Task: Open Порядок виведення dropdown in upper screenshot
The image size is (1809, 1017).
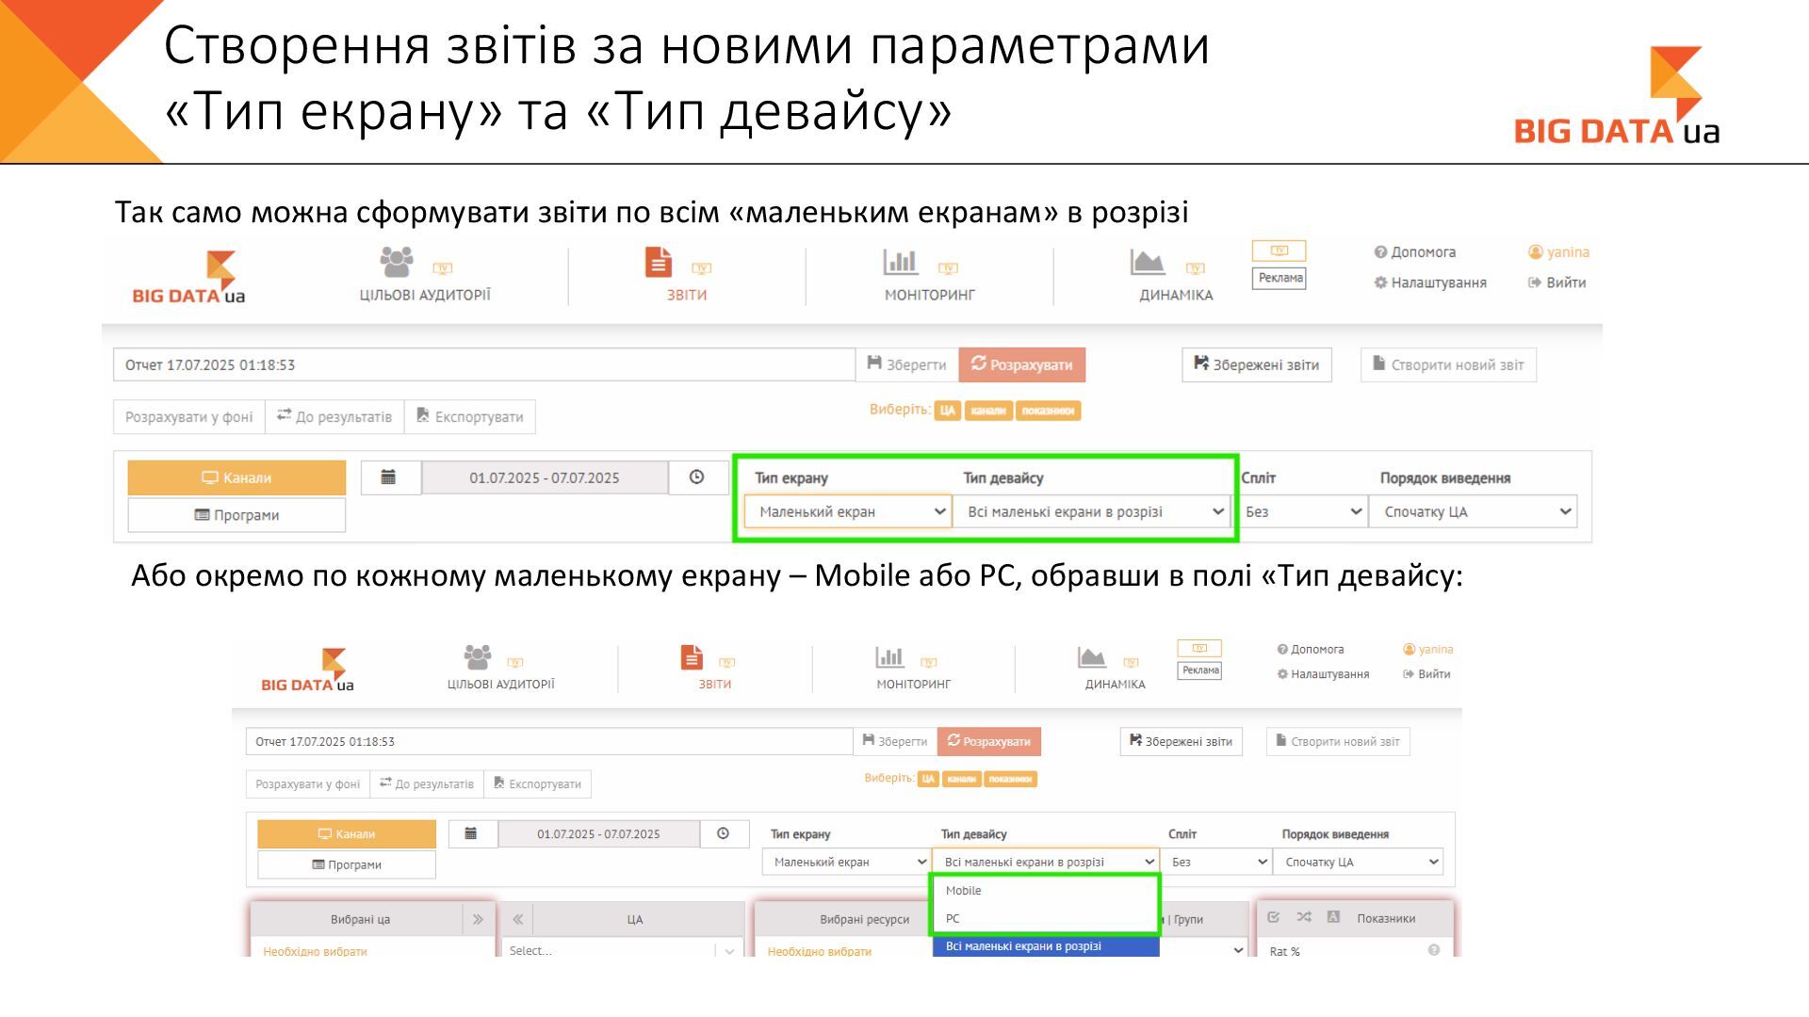Action: (1474, 511)
